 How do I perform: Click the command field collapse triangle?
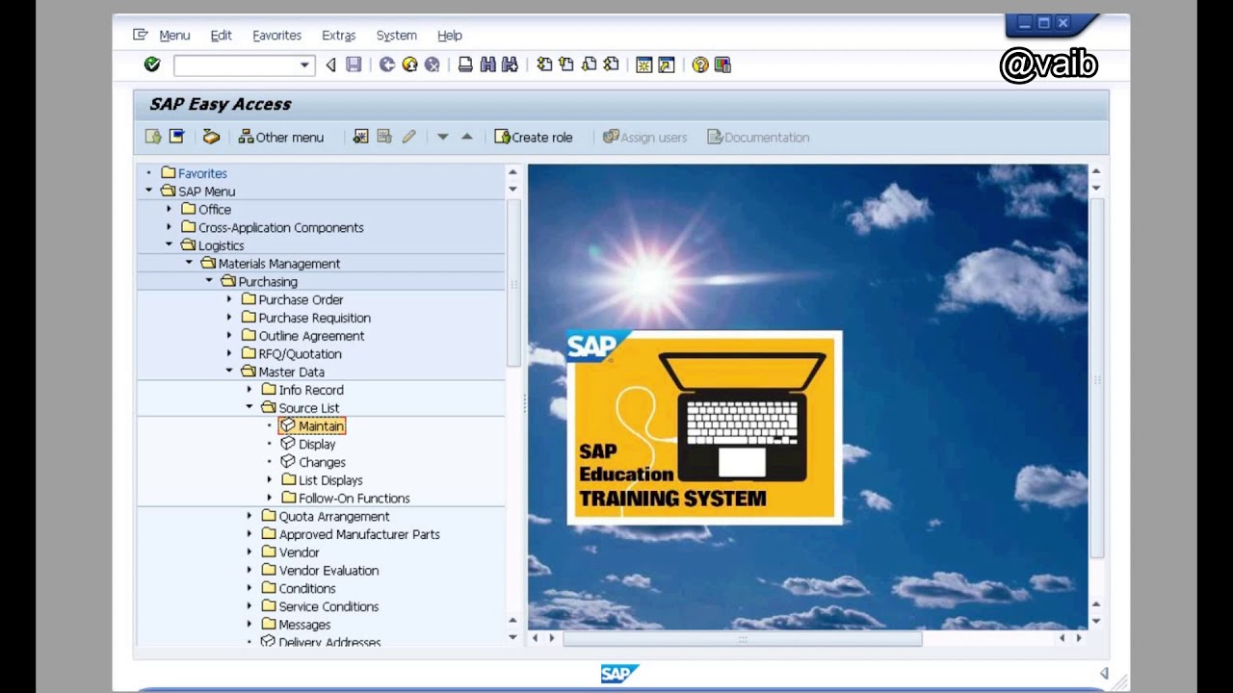(330, 64)
